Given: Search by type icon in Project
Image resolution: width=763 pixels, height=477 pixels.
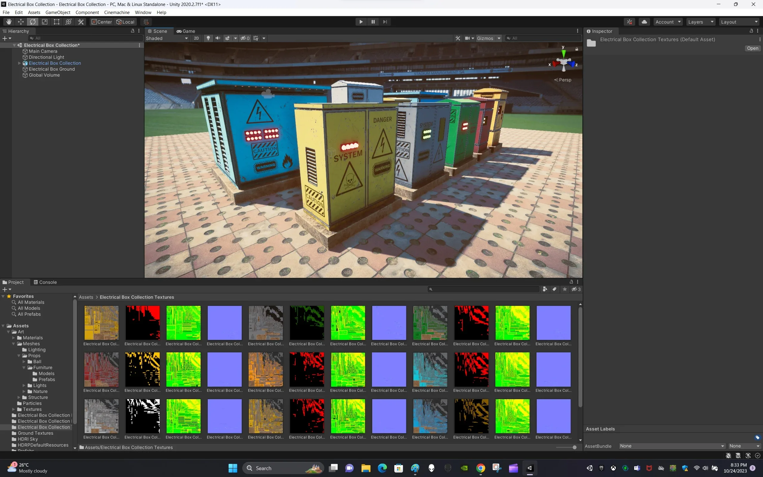Looking at the screenshot, I should [x=545, y=289].
